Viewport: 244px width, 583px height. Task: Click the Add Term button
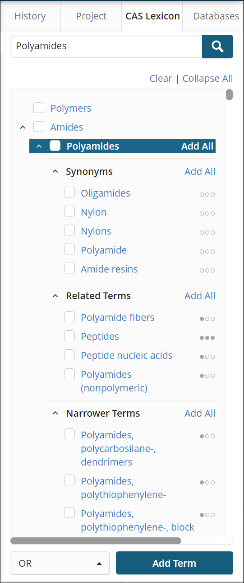pyautogui.click(x=175, y=563)
